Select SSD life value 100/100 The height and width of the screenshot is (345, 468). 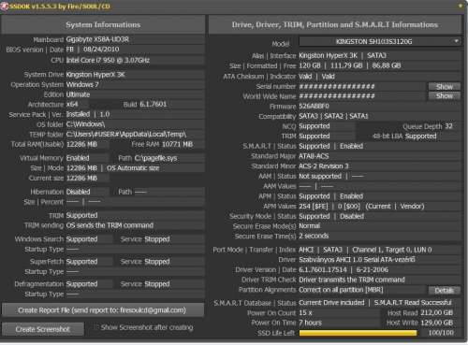pyautogui.click(x=441, y=333)
